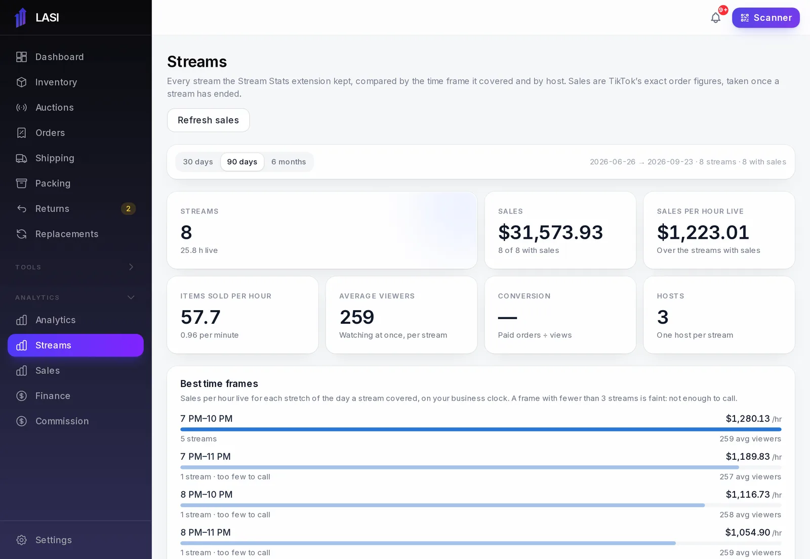Viewport: 810px width, 559px height.
Task: Click the "8 PM–11 PM" time frame label
Action: (x=206, y=533)
